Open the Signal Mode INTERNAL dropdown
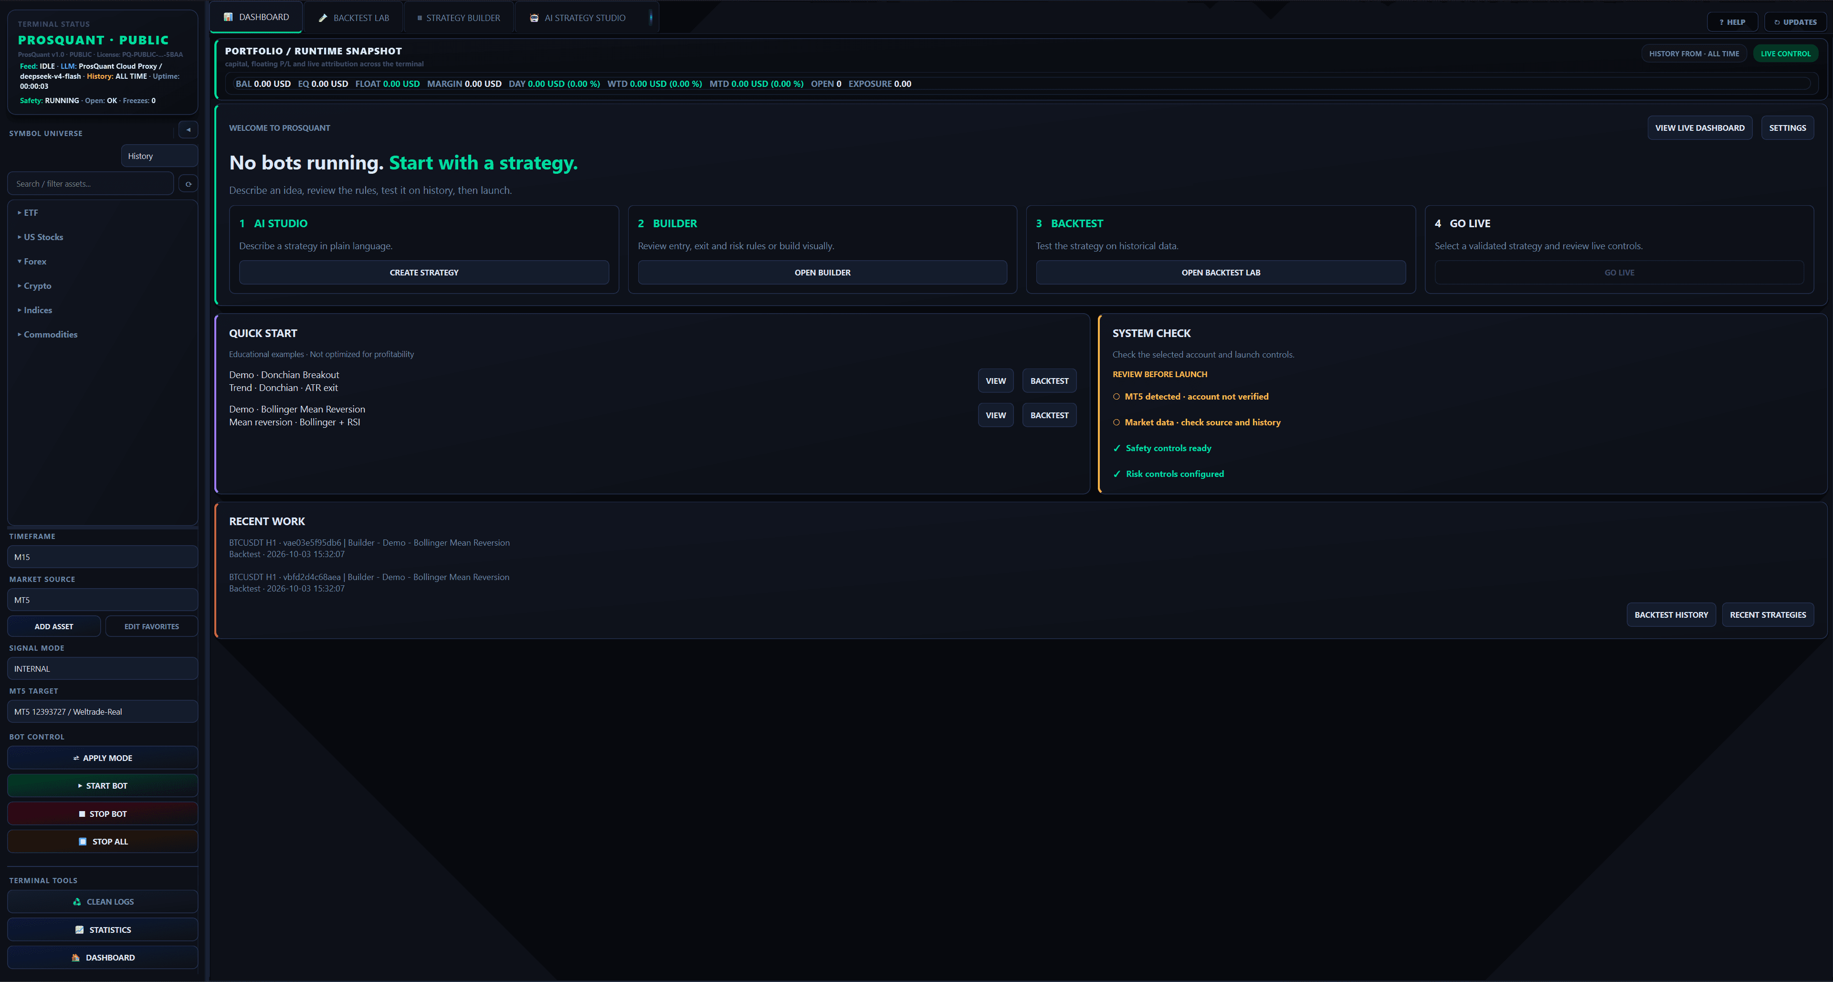The height and width of the screenshot is (982, 1833). coord(103,669)
